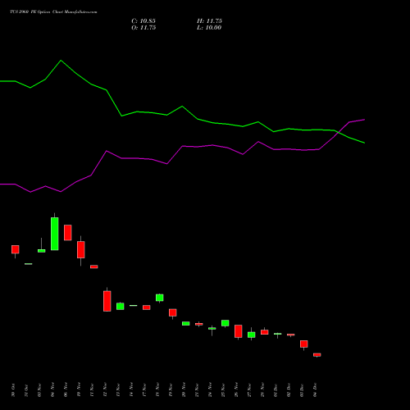
Task: Click the '14 Nov' date label
Action: [x=131, y=390]
